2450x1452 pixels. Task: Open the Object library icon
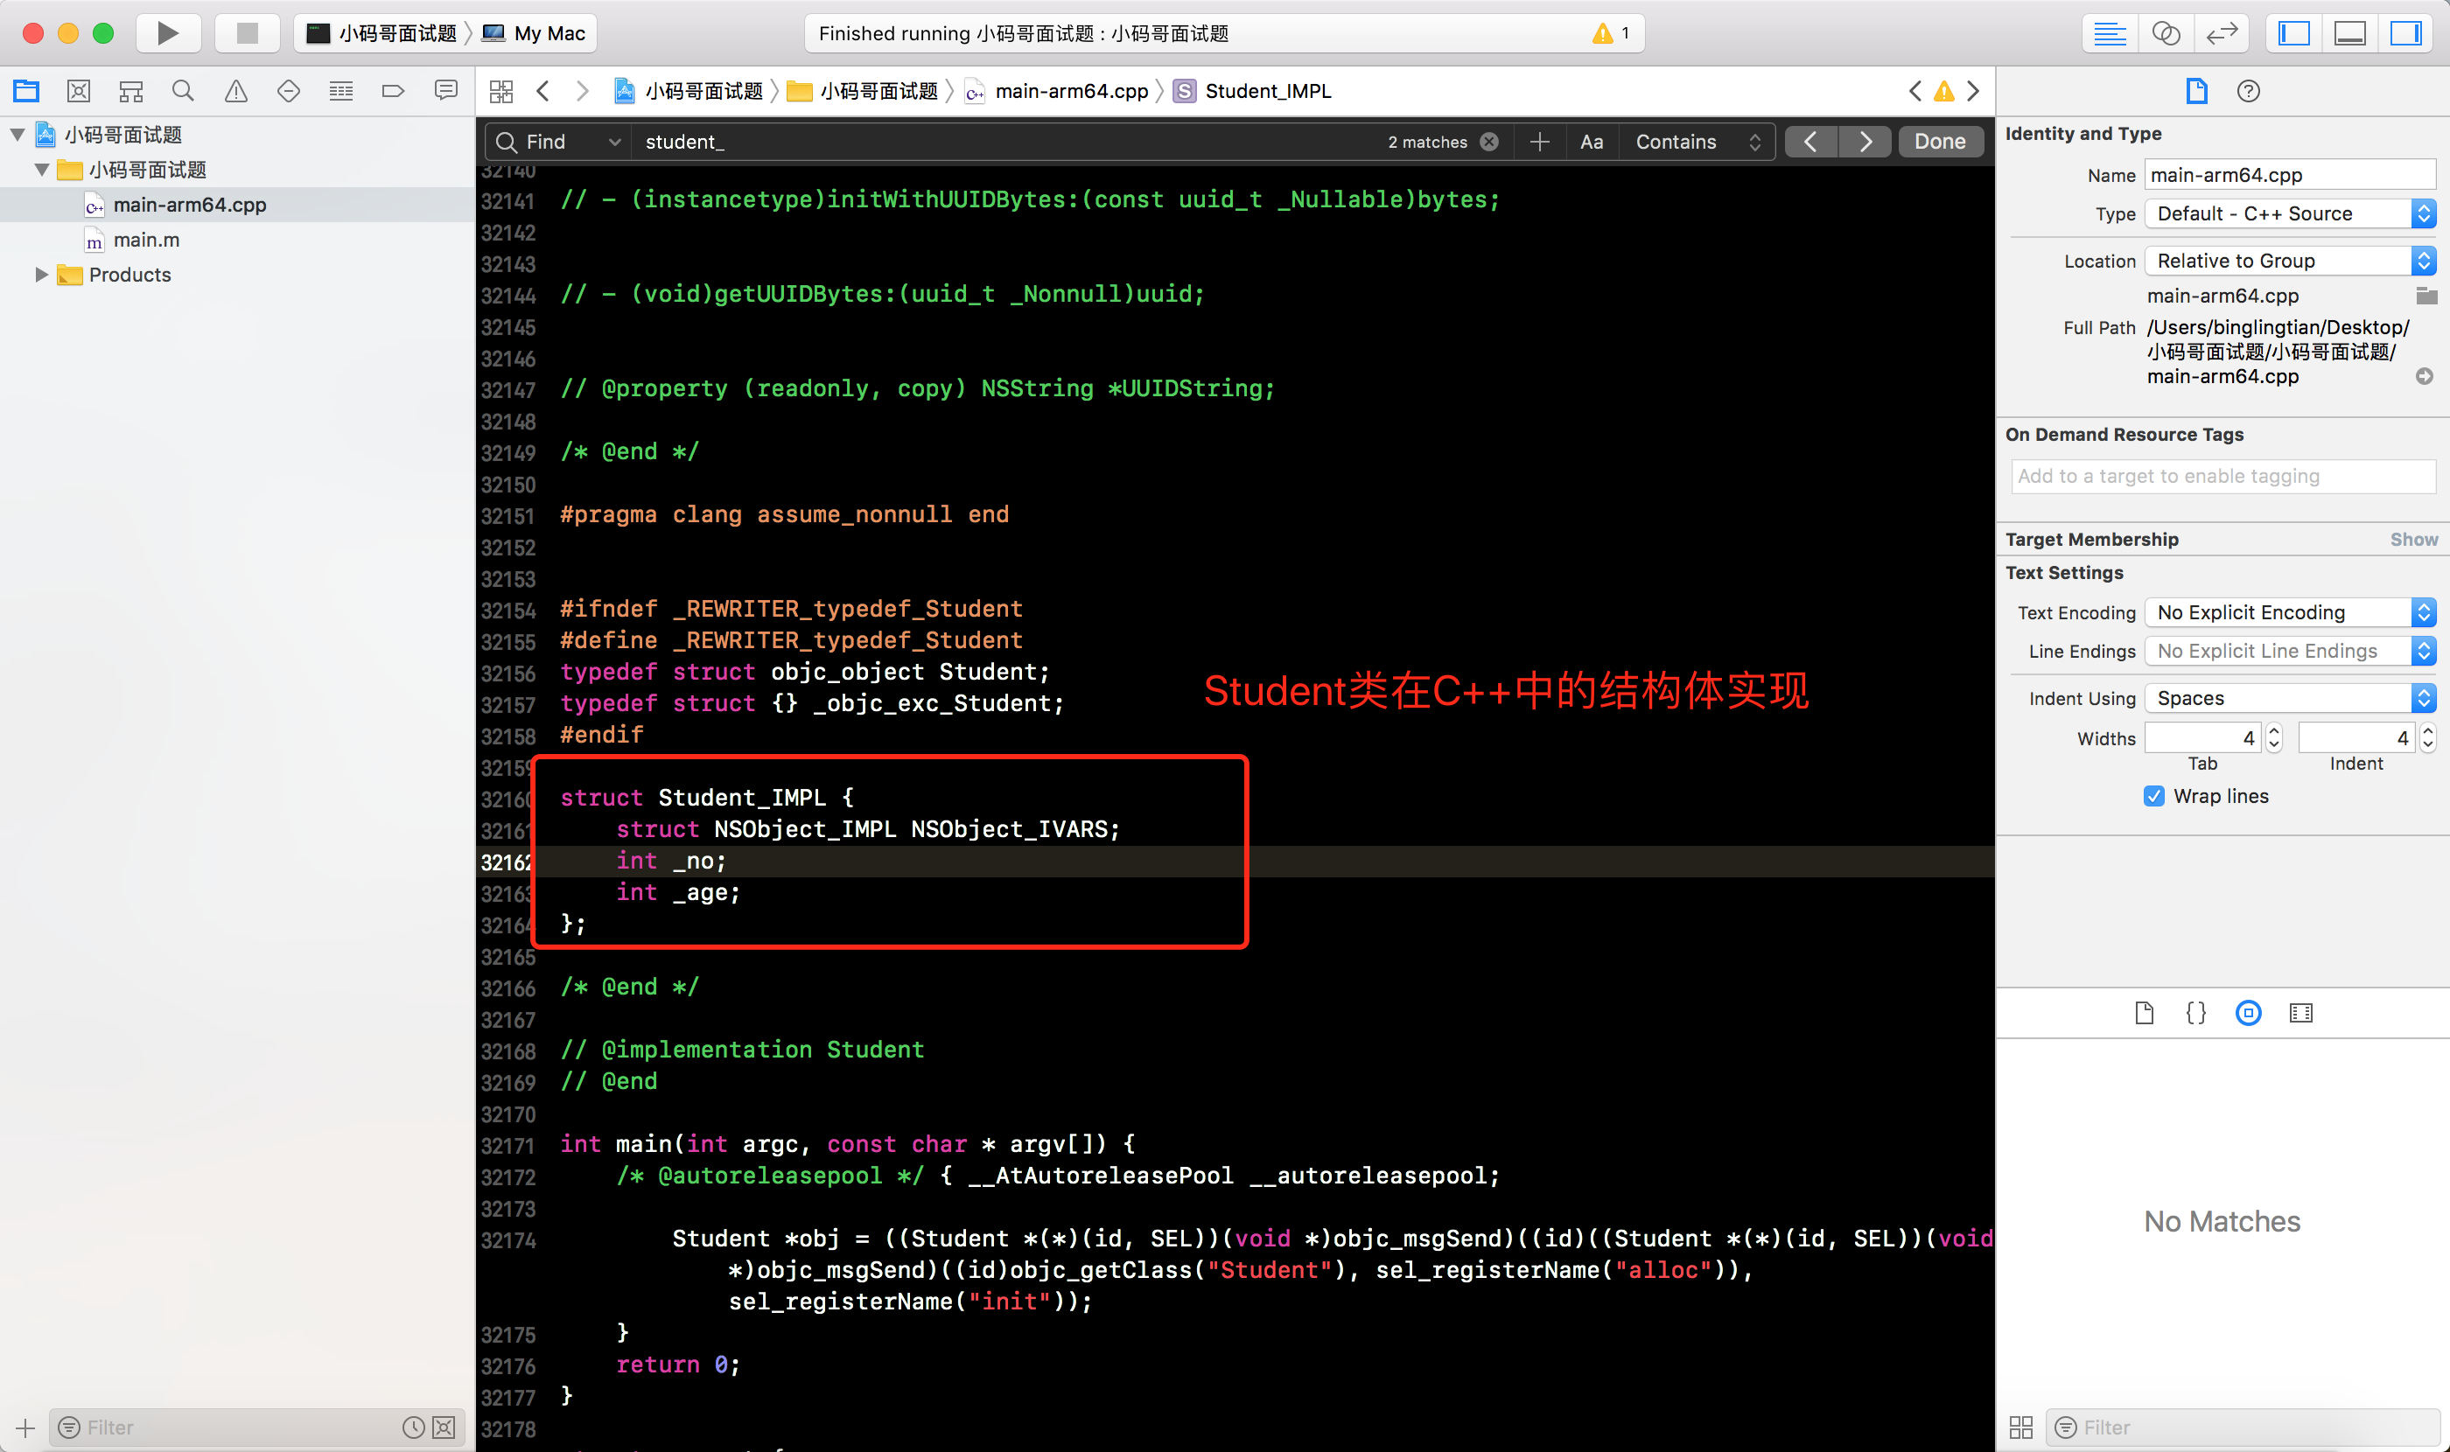2249,1013
